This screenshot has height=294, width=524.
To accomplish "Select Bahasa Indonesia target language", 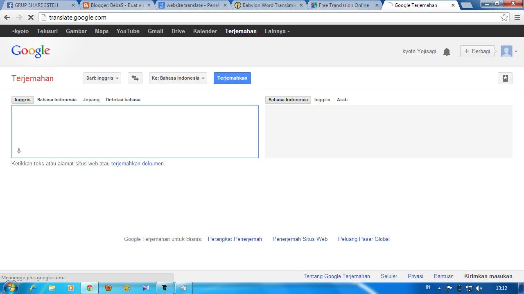I will click(x=288, y=100).
